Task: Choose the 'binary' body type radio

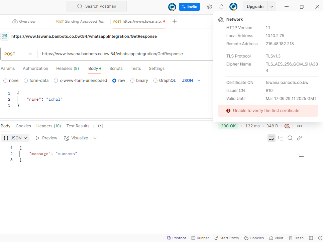Action: click(x=132, y=81)
